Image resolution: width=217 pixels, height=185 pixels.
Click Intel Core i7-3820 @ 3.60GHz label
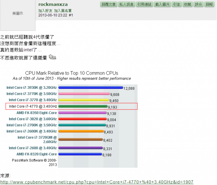(33, 119)
